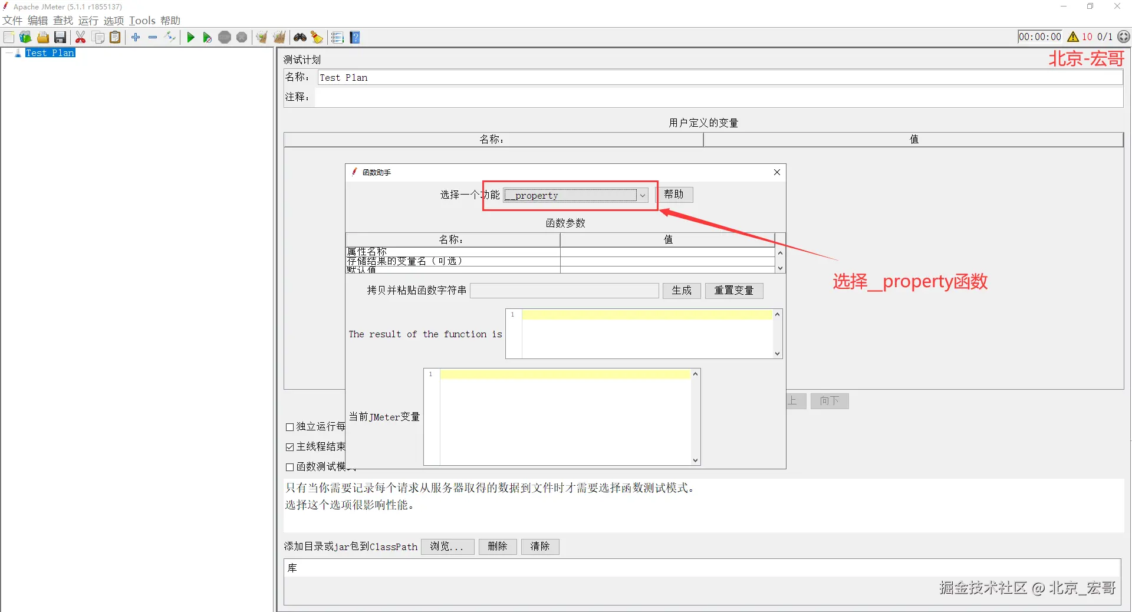Toggle the 函数测试模式 checkbox
This screenshot has width=1132, height=612.
click(289, 467)
